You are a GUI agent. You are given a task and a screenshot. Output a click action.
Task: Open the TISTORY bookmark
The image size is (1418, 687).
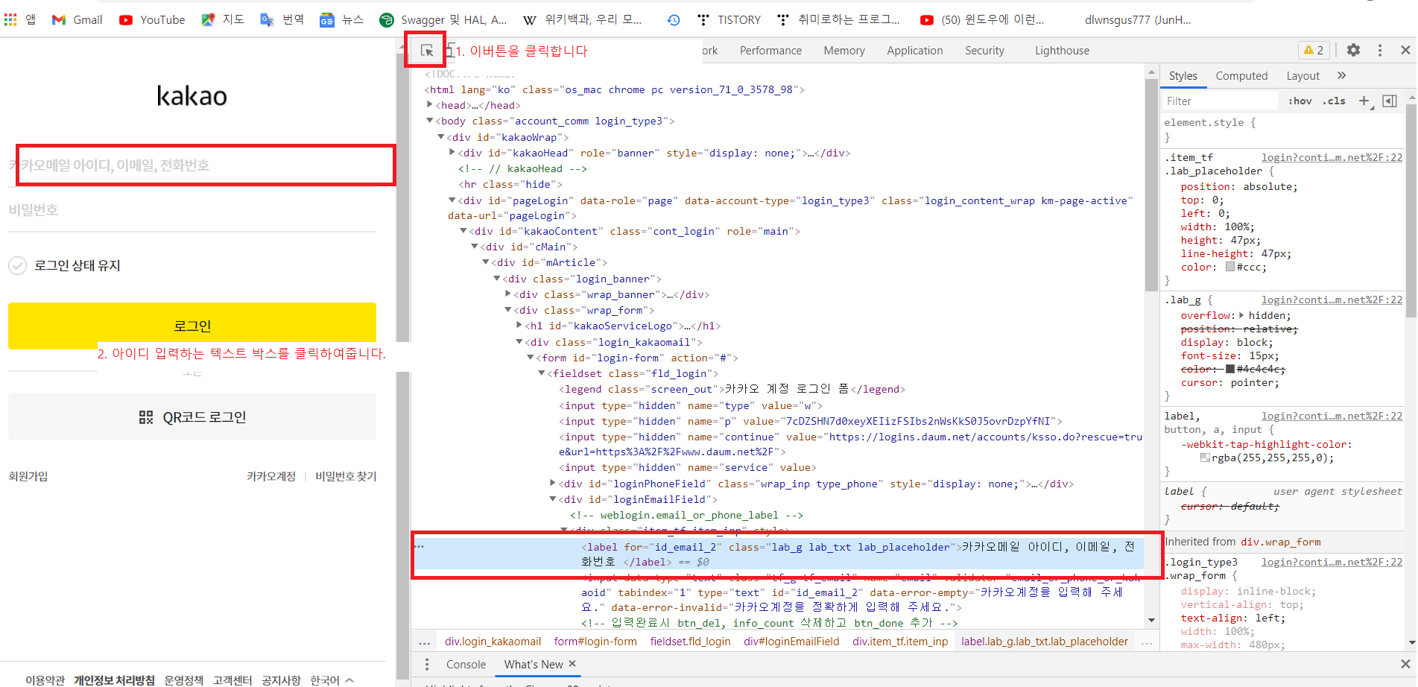[729, 20]
